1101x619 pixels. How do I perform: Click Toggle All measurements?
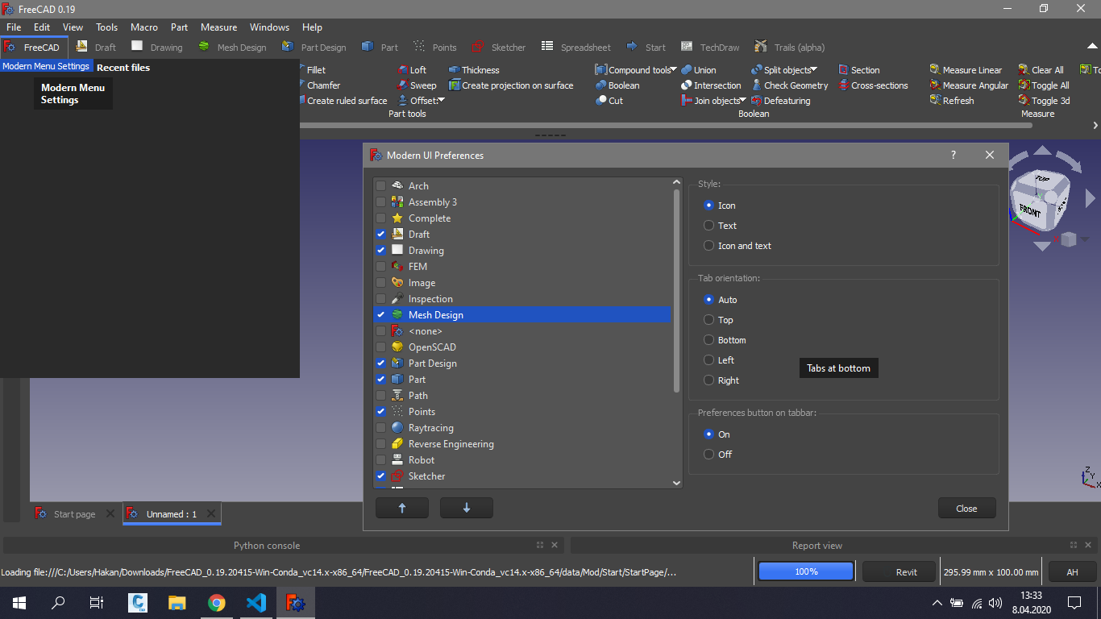(x=1044, y=85)
